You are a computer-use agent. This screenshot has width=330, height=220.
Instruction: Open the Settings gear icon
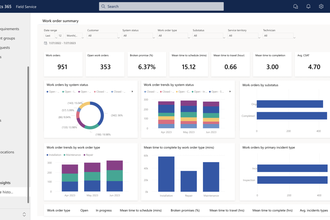(321, 6)
